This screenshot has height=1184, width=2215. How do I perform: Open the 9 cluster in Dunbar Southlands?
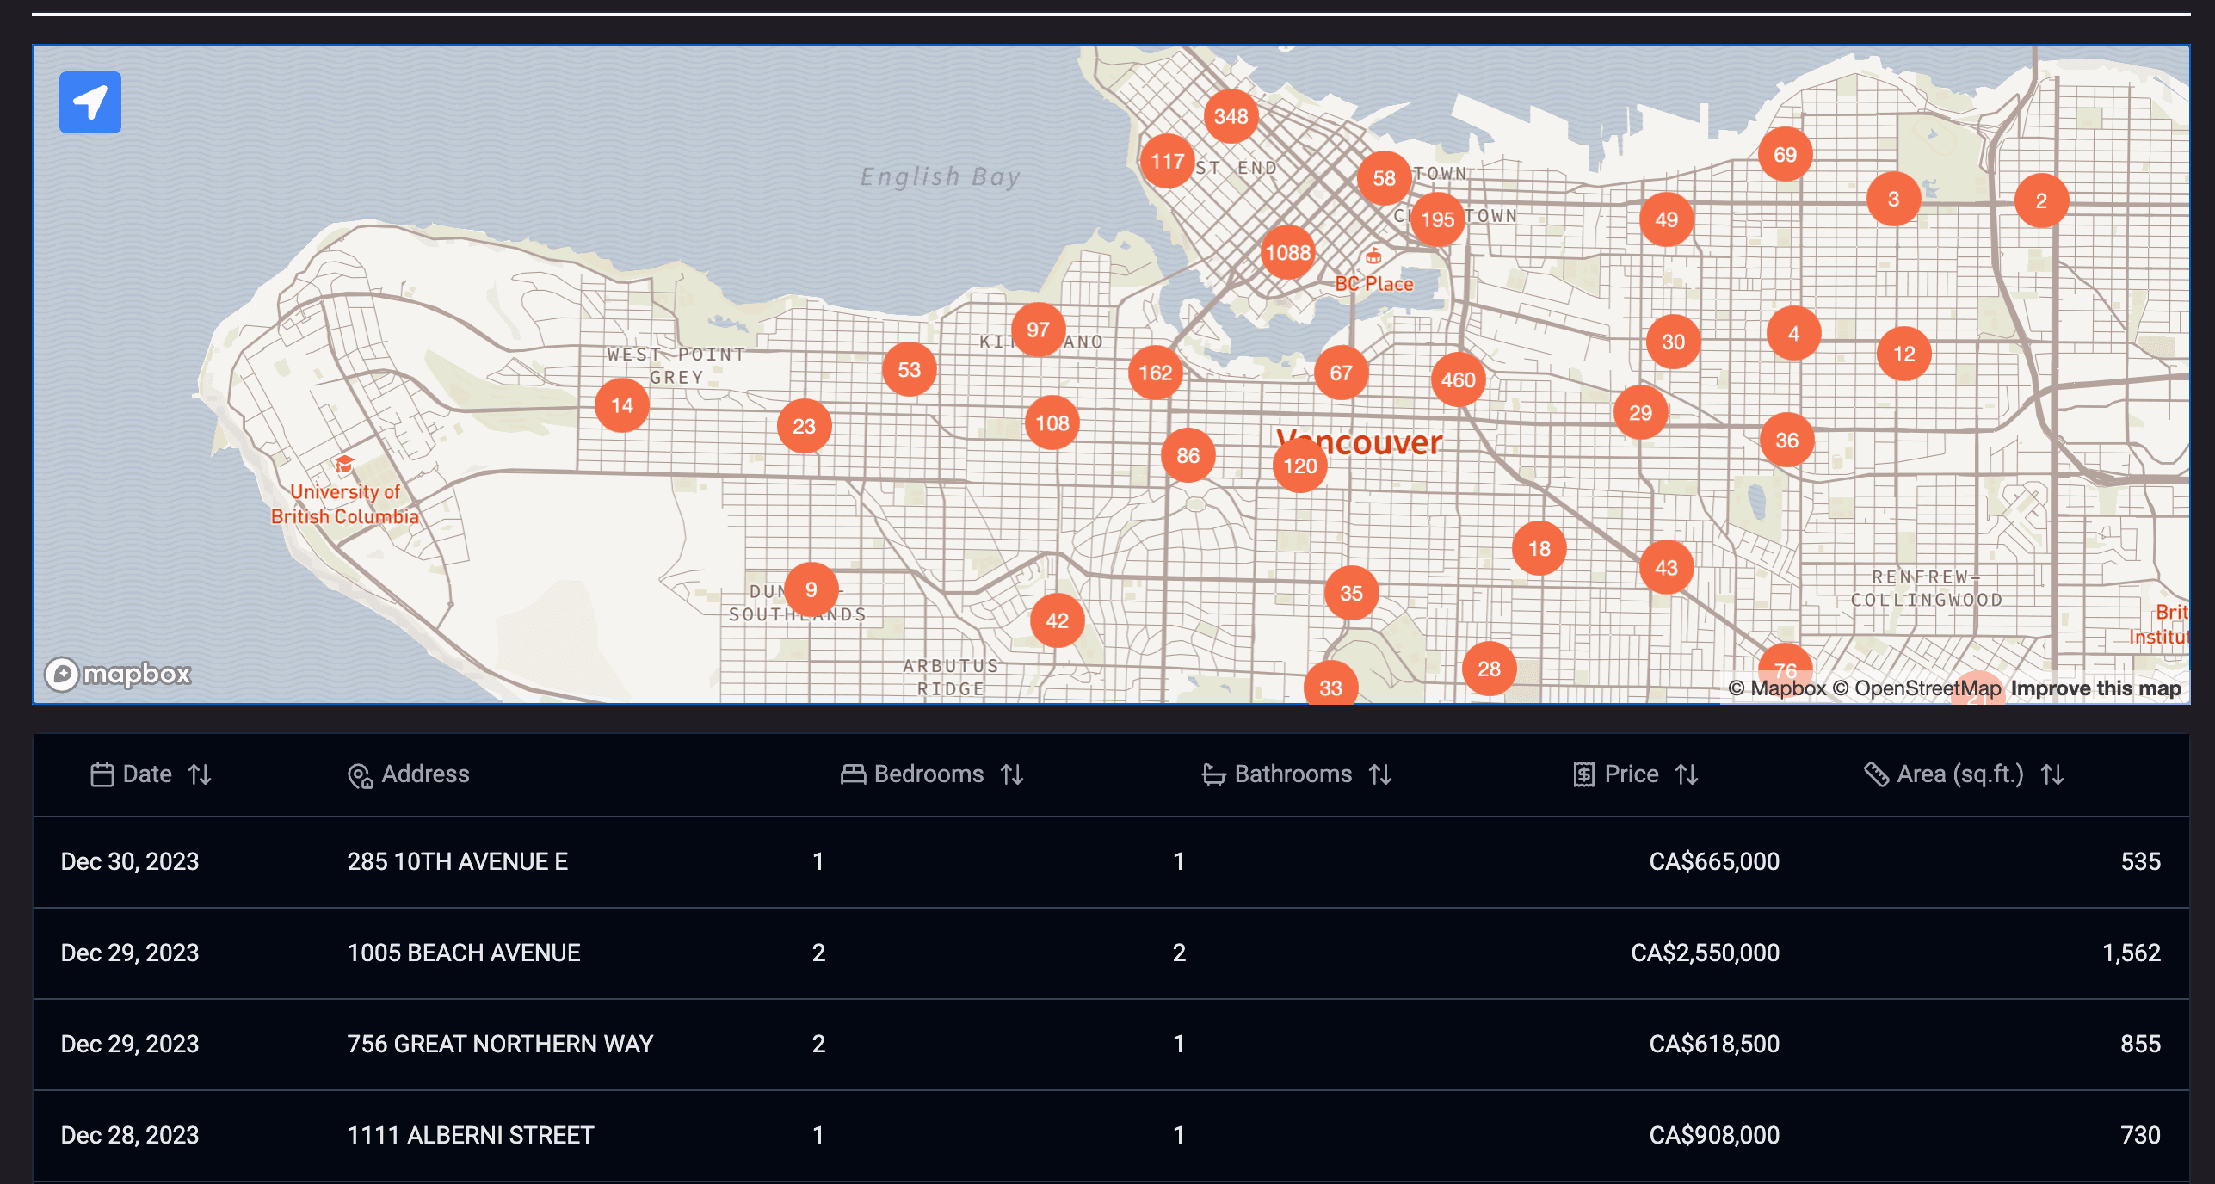[811, 589]
